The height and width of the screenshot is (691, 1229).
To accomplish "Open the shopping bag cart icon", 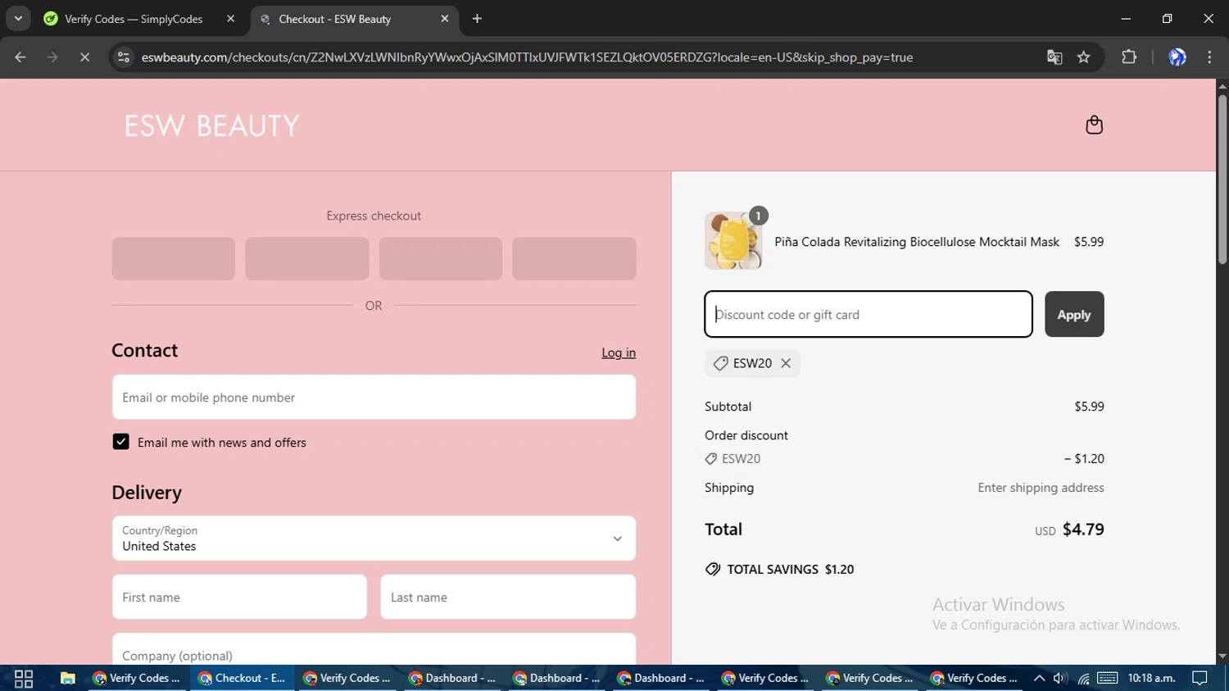I will point(1094,125).
